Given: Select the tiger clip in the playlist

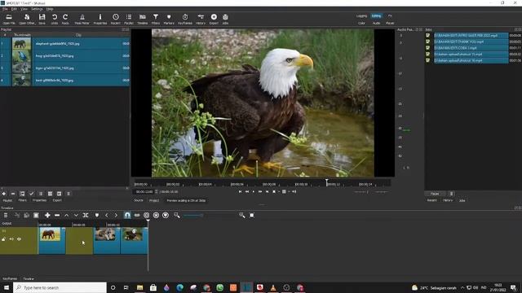Looking at the screenshot, I should pos(65,68).
